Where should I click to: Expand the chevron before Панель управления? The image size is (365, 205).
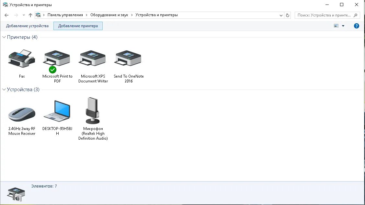pyautogui.click(x=44, y=15)
